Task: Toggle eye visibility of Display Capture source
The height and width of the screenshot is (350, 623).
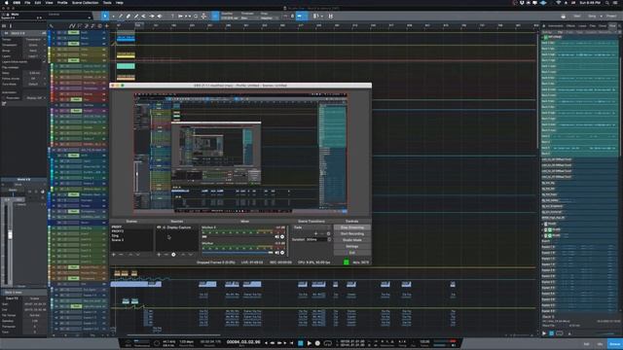Action: tap(159, 227)
